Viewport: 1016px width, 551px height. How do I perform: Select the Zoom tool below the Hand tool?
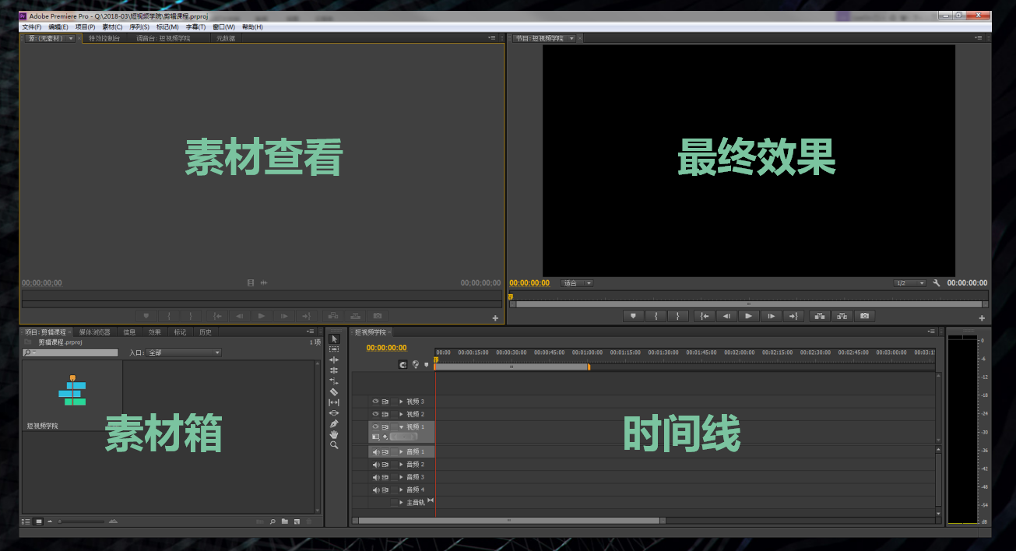(x=334, y=444)
